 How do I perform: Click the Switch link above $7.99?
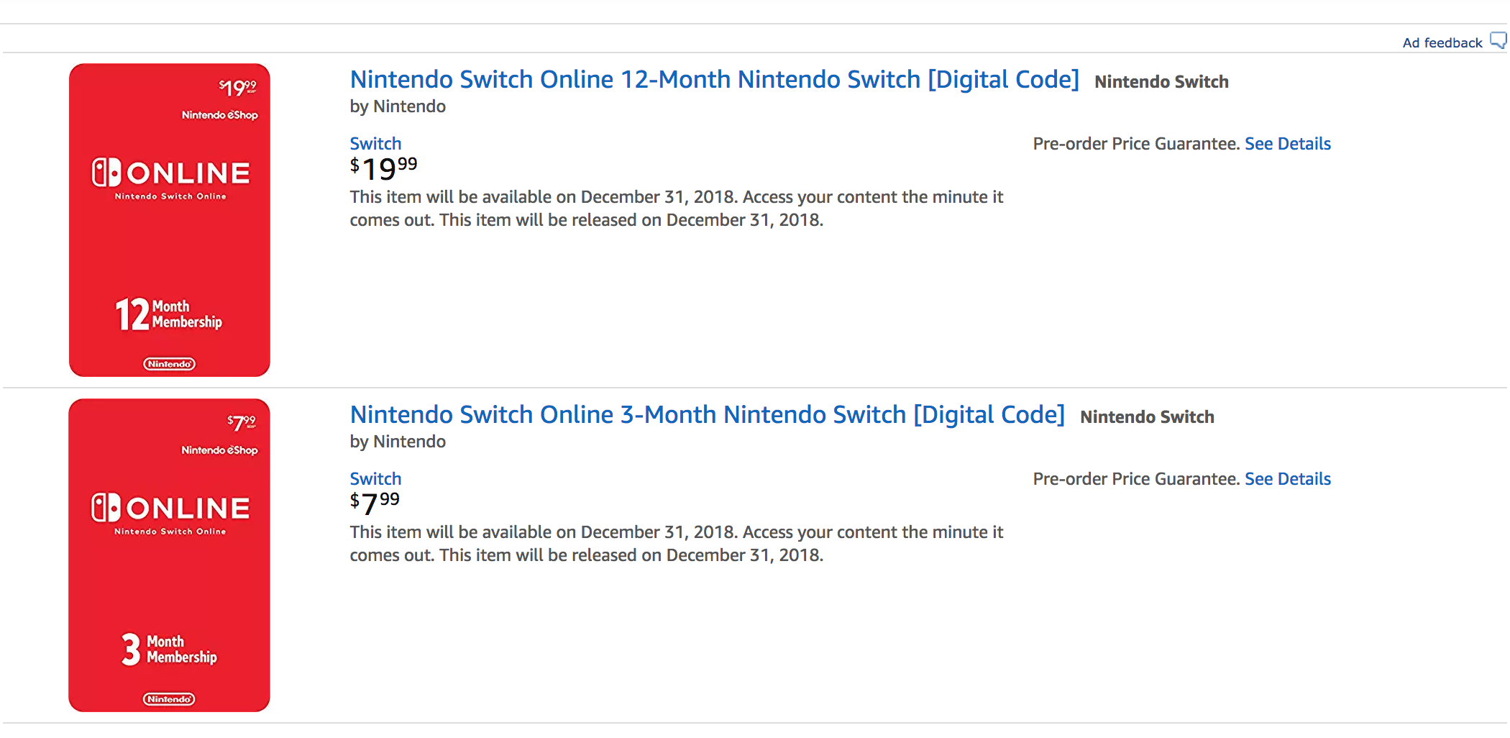click(x=375, y=479)
